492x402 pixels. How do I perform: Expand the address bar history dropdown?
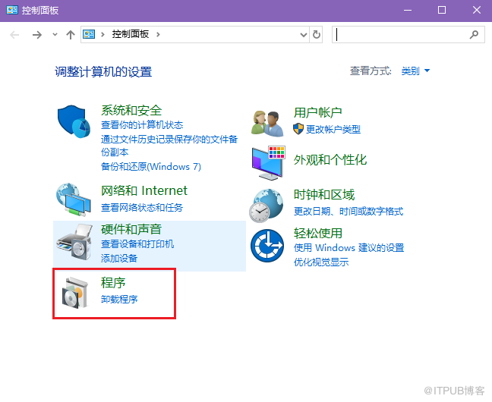[304, 34]
